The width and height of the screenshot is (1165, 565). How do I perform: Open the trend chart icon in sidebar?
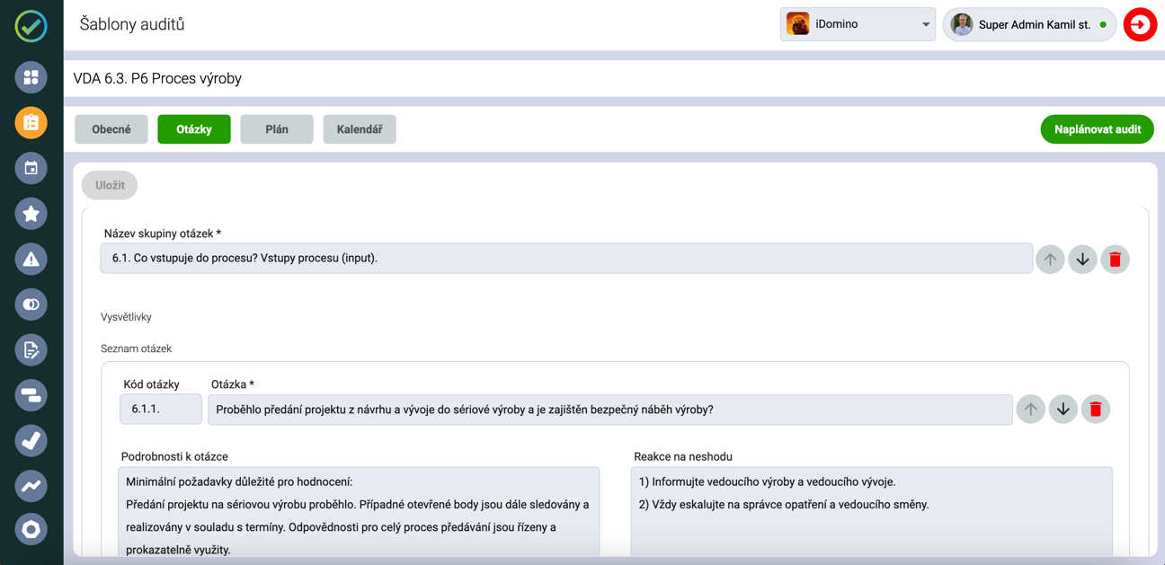coord(31,486)
